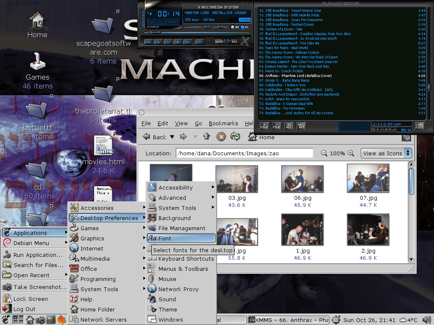Click the Location path input field
This screenshot has width=434, height=325.
coord(245,153)
